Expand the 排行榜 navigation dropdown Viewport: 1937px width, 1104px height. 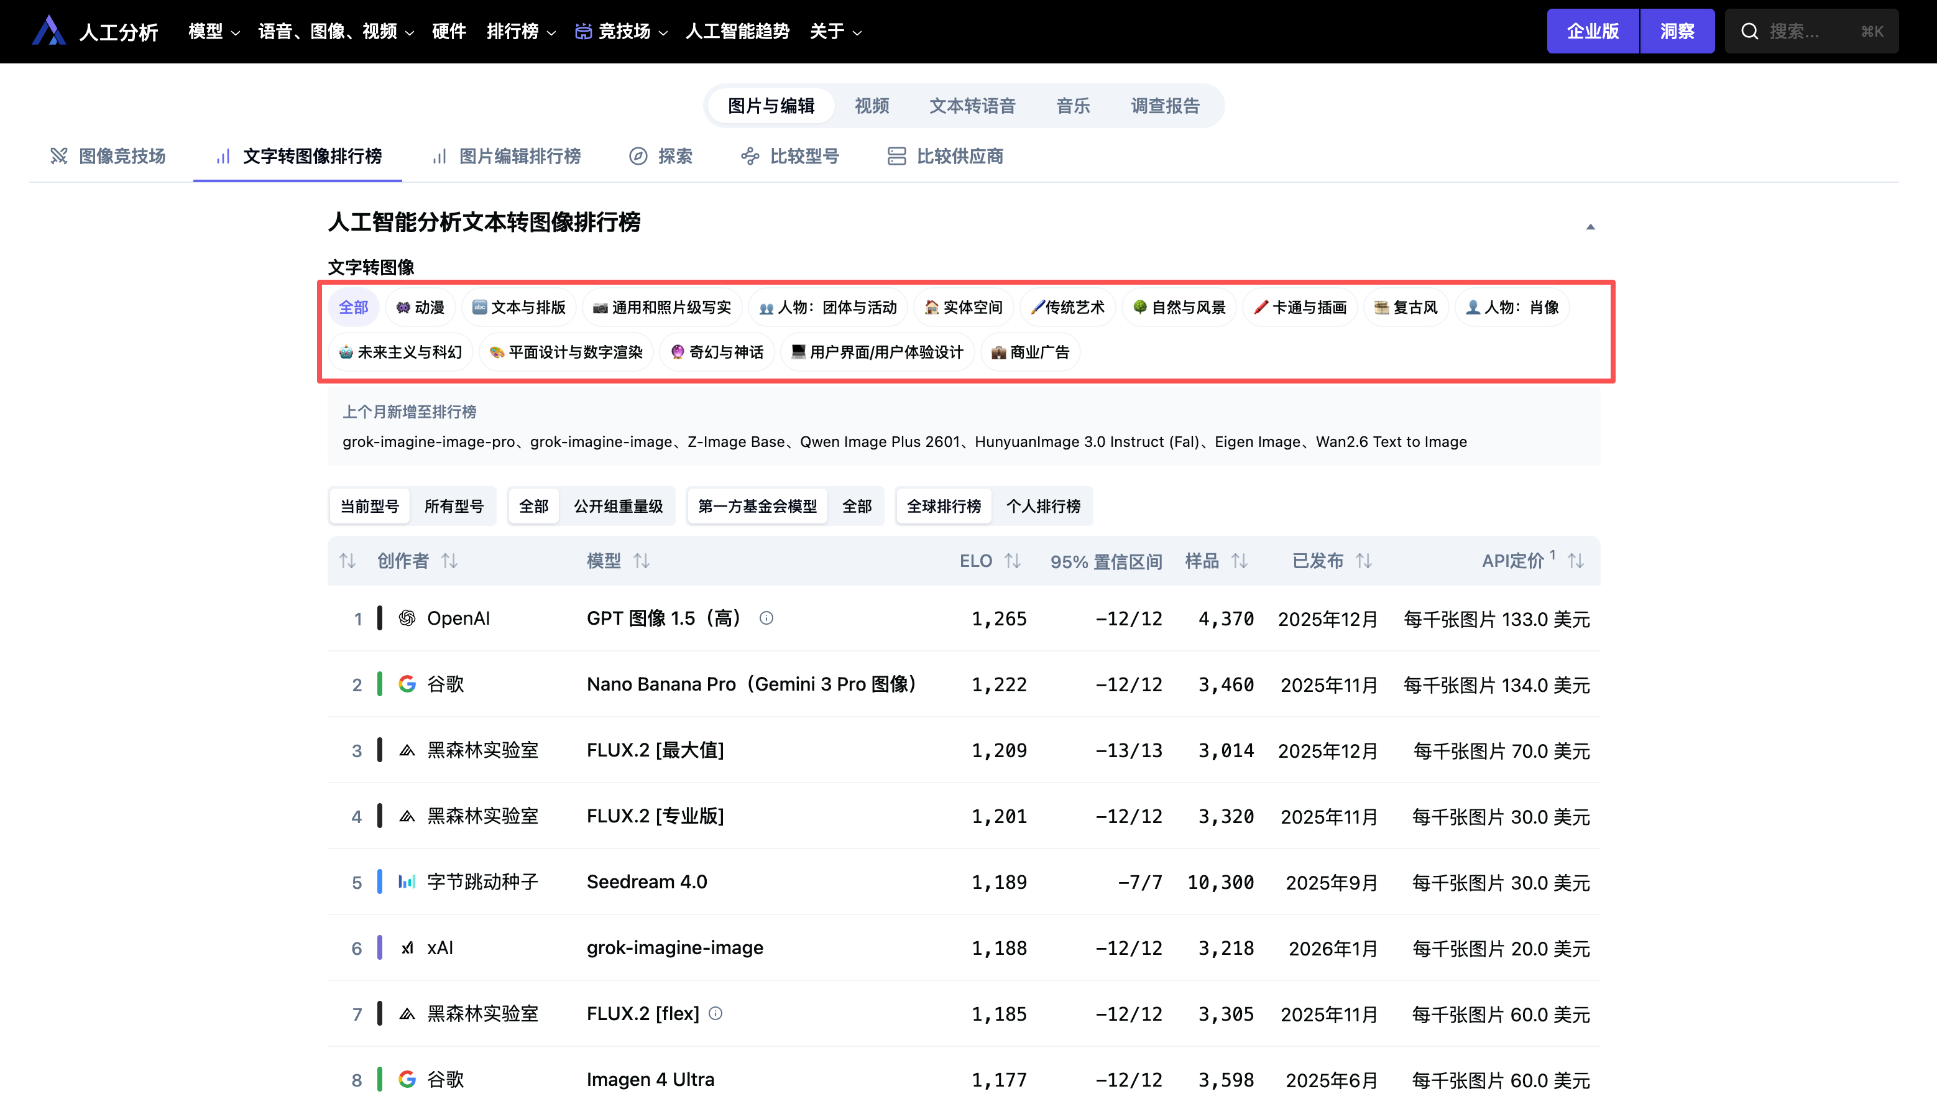521,31
